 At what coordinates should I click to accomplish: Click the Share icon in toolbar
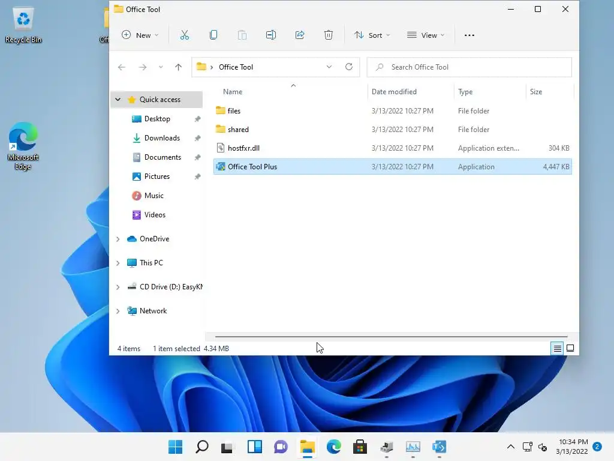[x=300, y=35]
